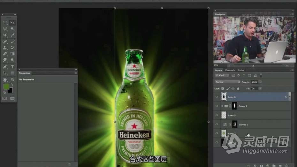Viewport: 297px width, 167px height.
Task: Switch to the Paths tab
Action: pos(241,70)
